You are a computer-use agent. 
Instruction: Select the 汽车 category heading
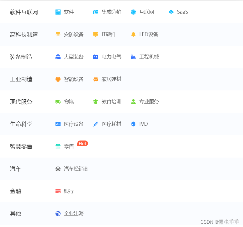tap(15, 169)
